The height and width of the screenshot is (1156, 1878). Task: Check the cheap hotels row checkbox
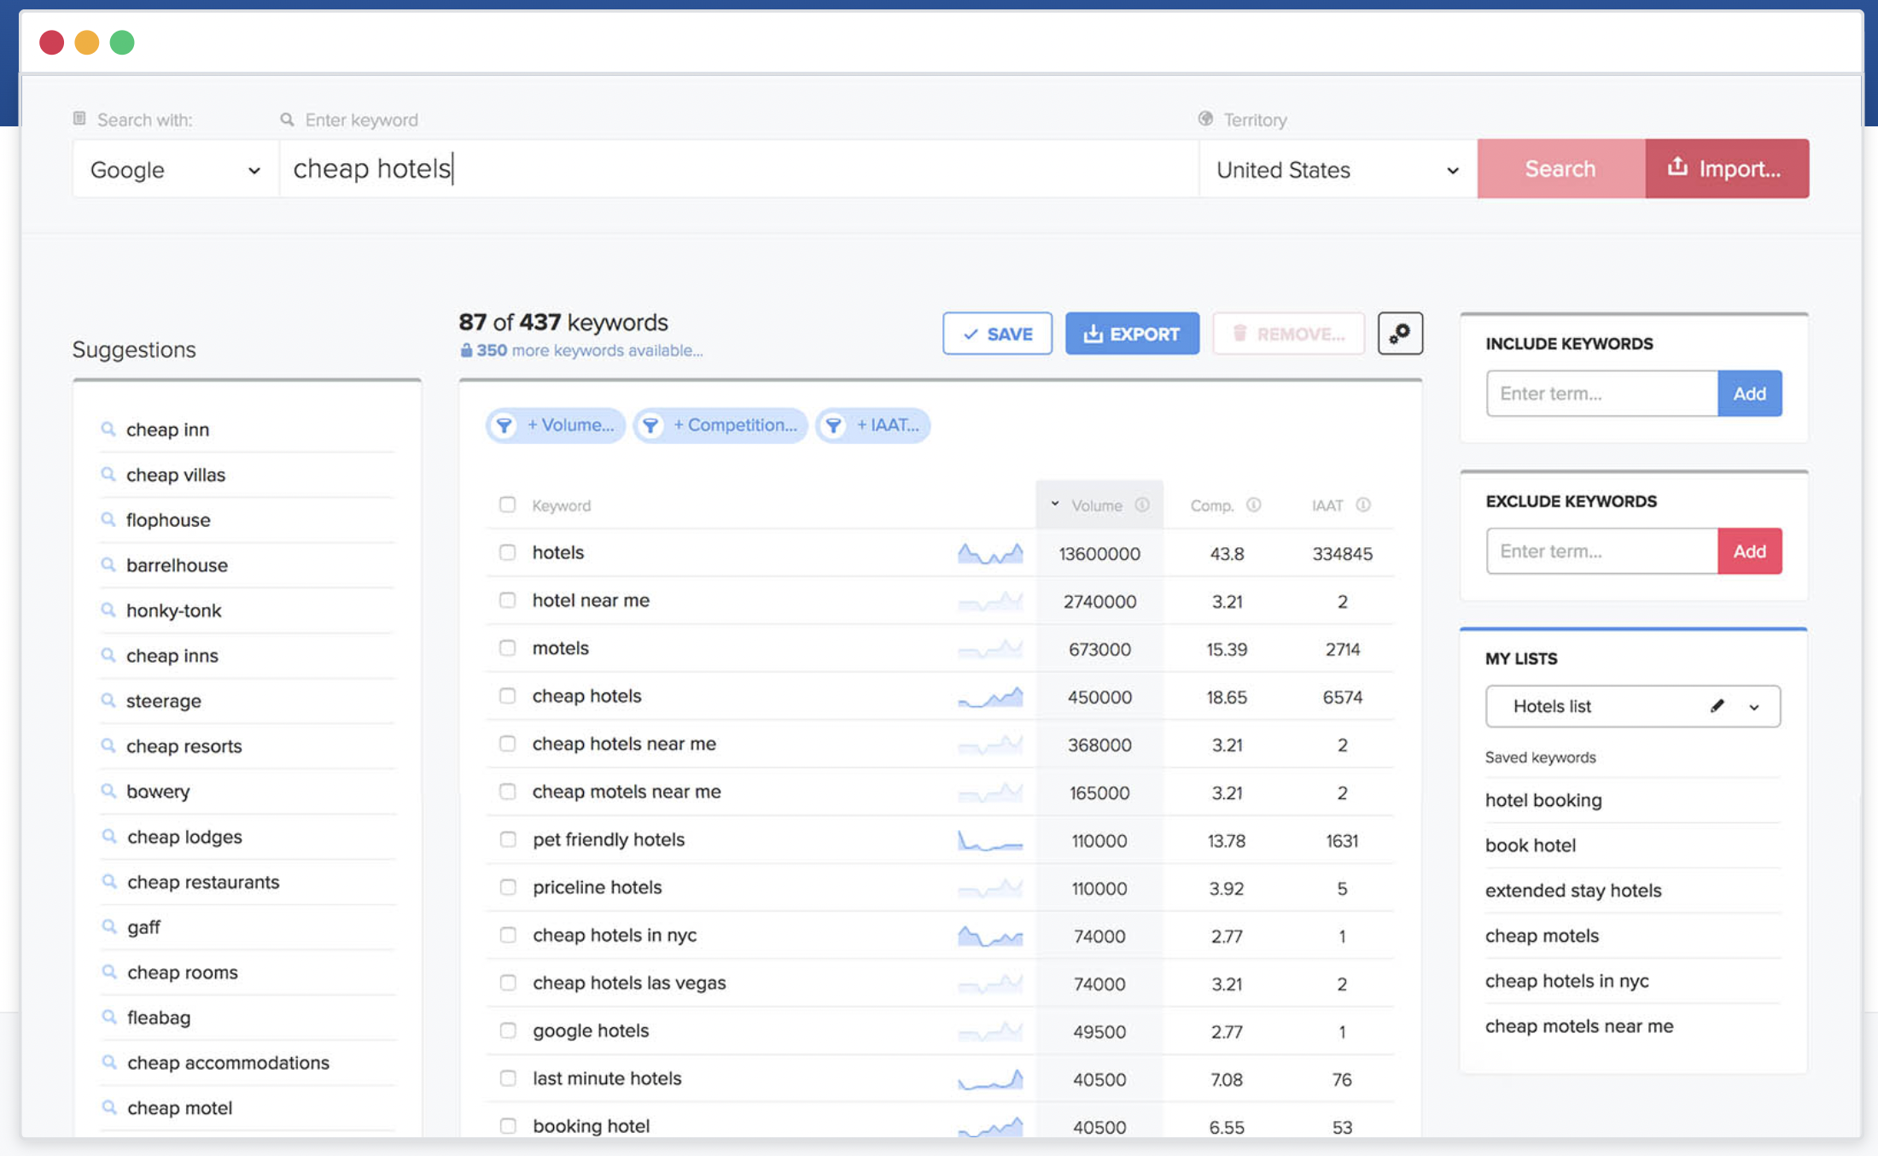(508, 696)
